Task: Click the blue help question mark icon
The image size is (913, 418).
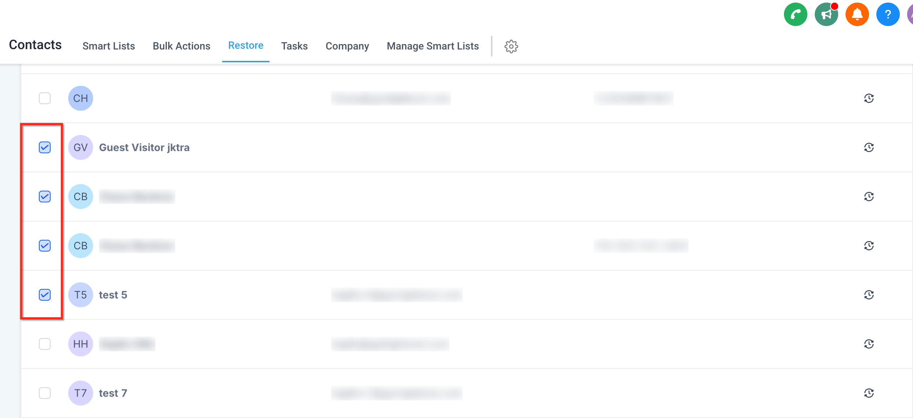Action: [888, 15]
